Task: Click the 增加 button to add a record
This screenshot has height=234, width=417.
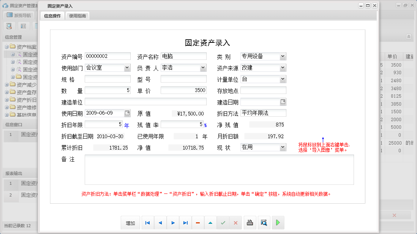Action: coord(130,223)
